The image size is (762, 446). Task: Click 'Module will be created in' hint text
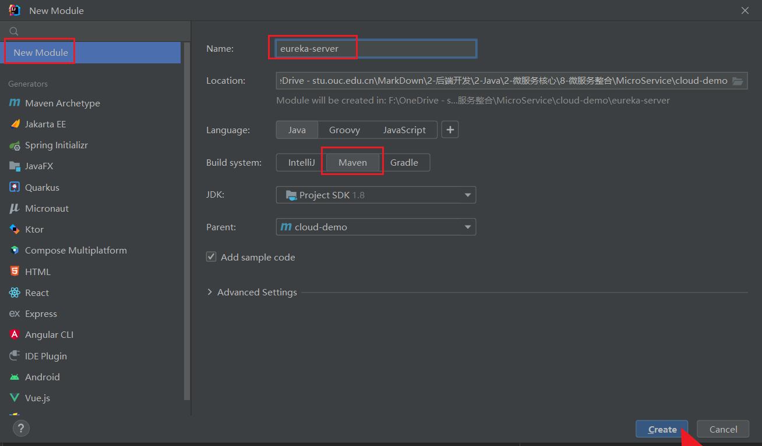(473, 101)
